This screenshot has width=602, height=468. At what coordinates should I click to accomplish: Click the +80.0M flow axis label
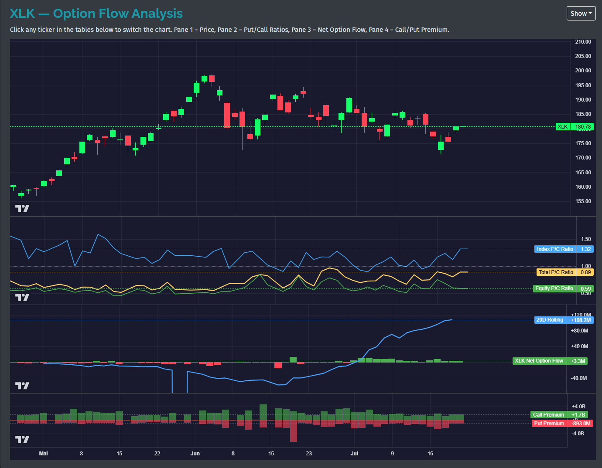pos(579,331)
